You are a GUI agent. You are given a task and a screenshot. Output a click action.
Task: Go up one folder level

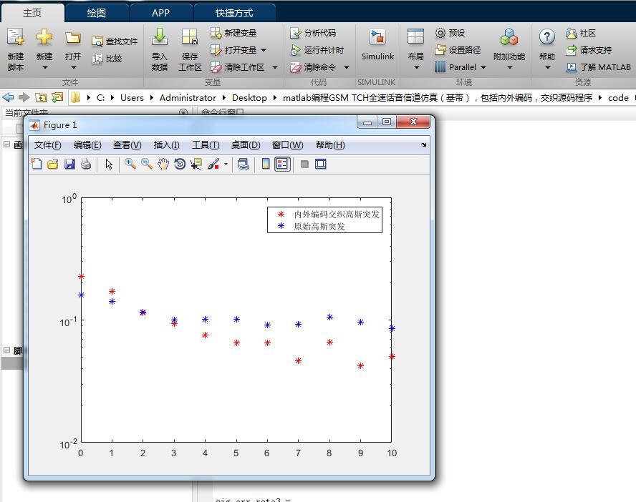pyautogui.click(x=41, y=97)
